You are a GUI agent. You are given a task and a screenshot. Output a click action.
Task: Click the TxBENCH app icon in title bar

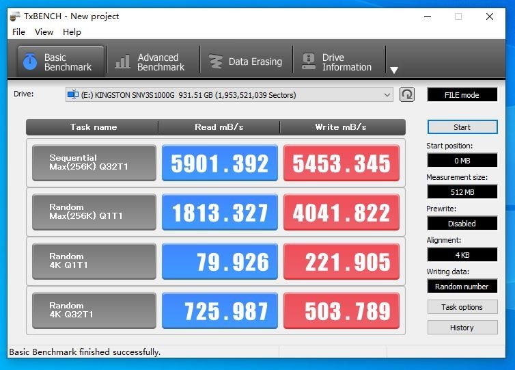click(15, 16)
